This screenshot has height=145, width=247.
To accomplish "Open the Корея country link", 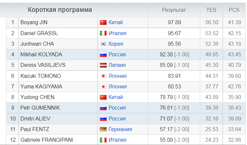I will tap(116, 44).
